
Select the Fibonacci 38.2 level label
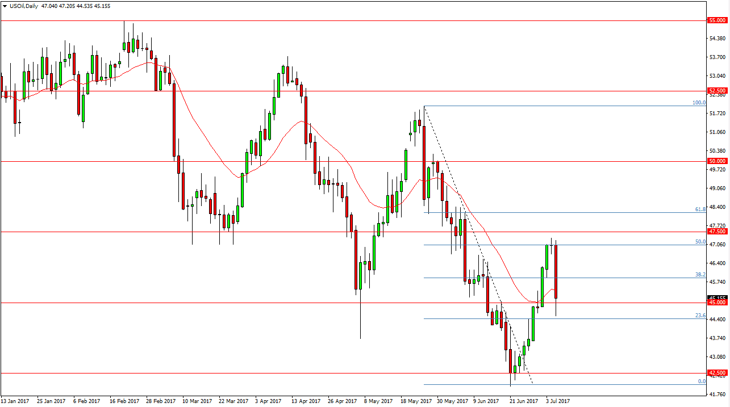[x=700, y=275]
